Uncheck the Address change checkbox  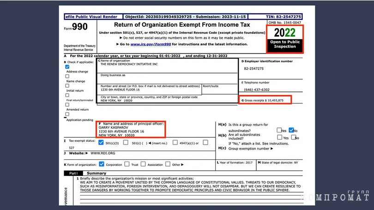click(67, 67)
